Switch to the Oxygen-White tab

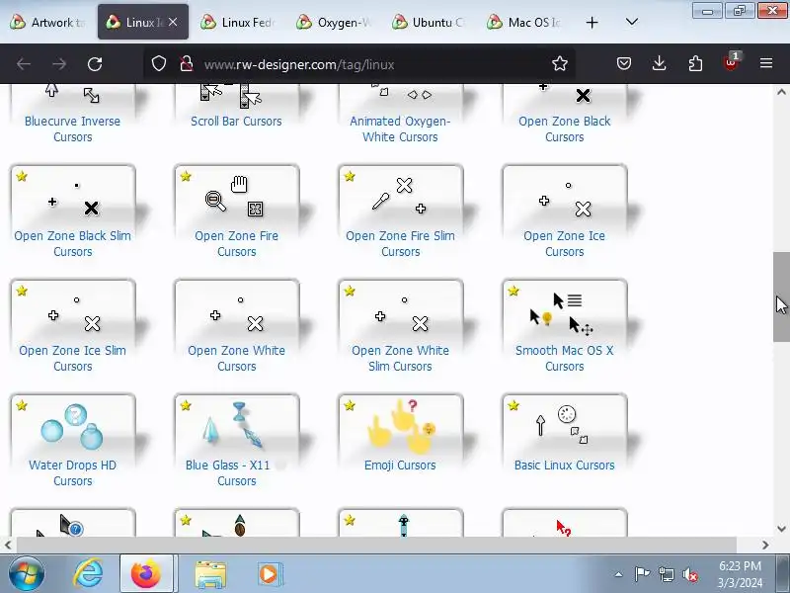(335, 22)
